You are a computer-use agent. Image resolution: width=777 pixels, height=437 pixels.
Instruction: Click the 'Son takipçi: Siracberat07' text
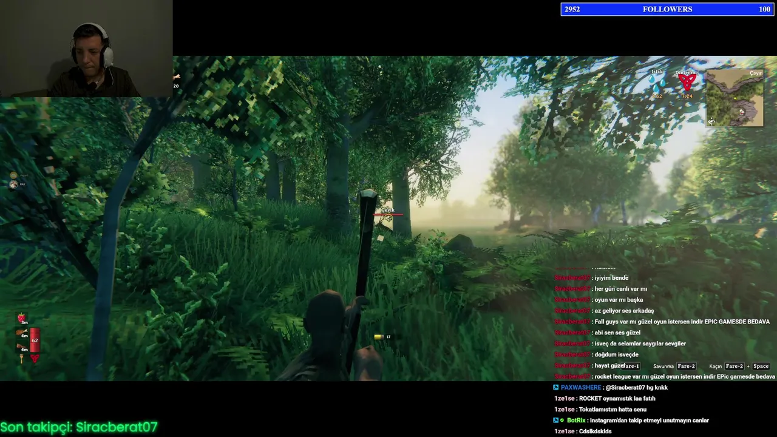click(79, 427)
